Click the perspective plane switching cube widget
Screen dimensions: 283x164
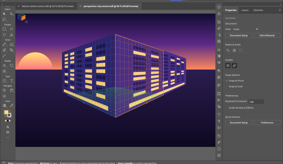pos(22,17)
